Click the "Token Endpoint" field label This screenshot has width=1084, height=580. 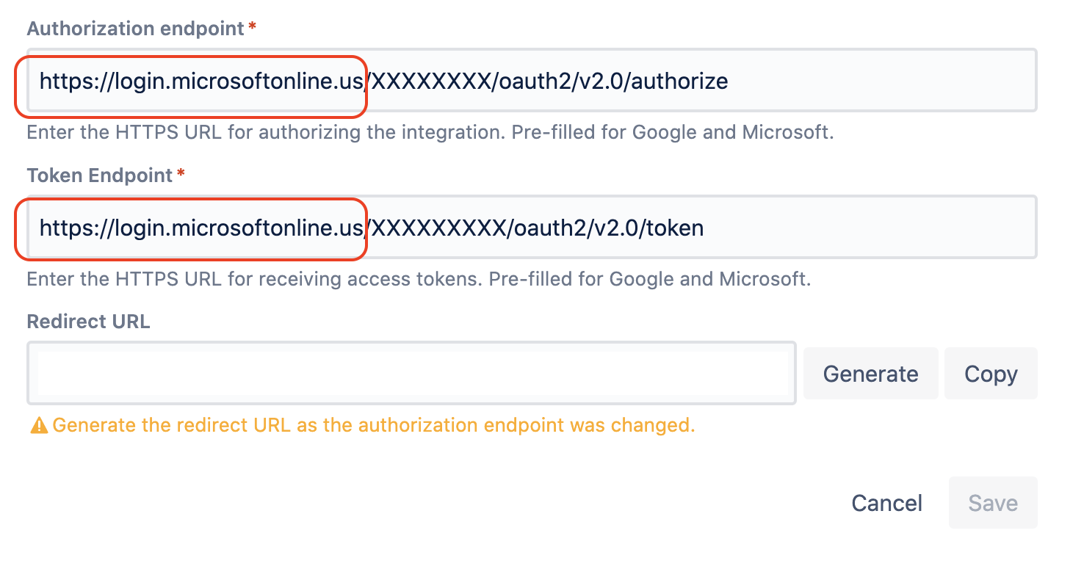(99, 175)
